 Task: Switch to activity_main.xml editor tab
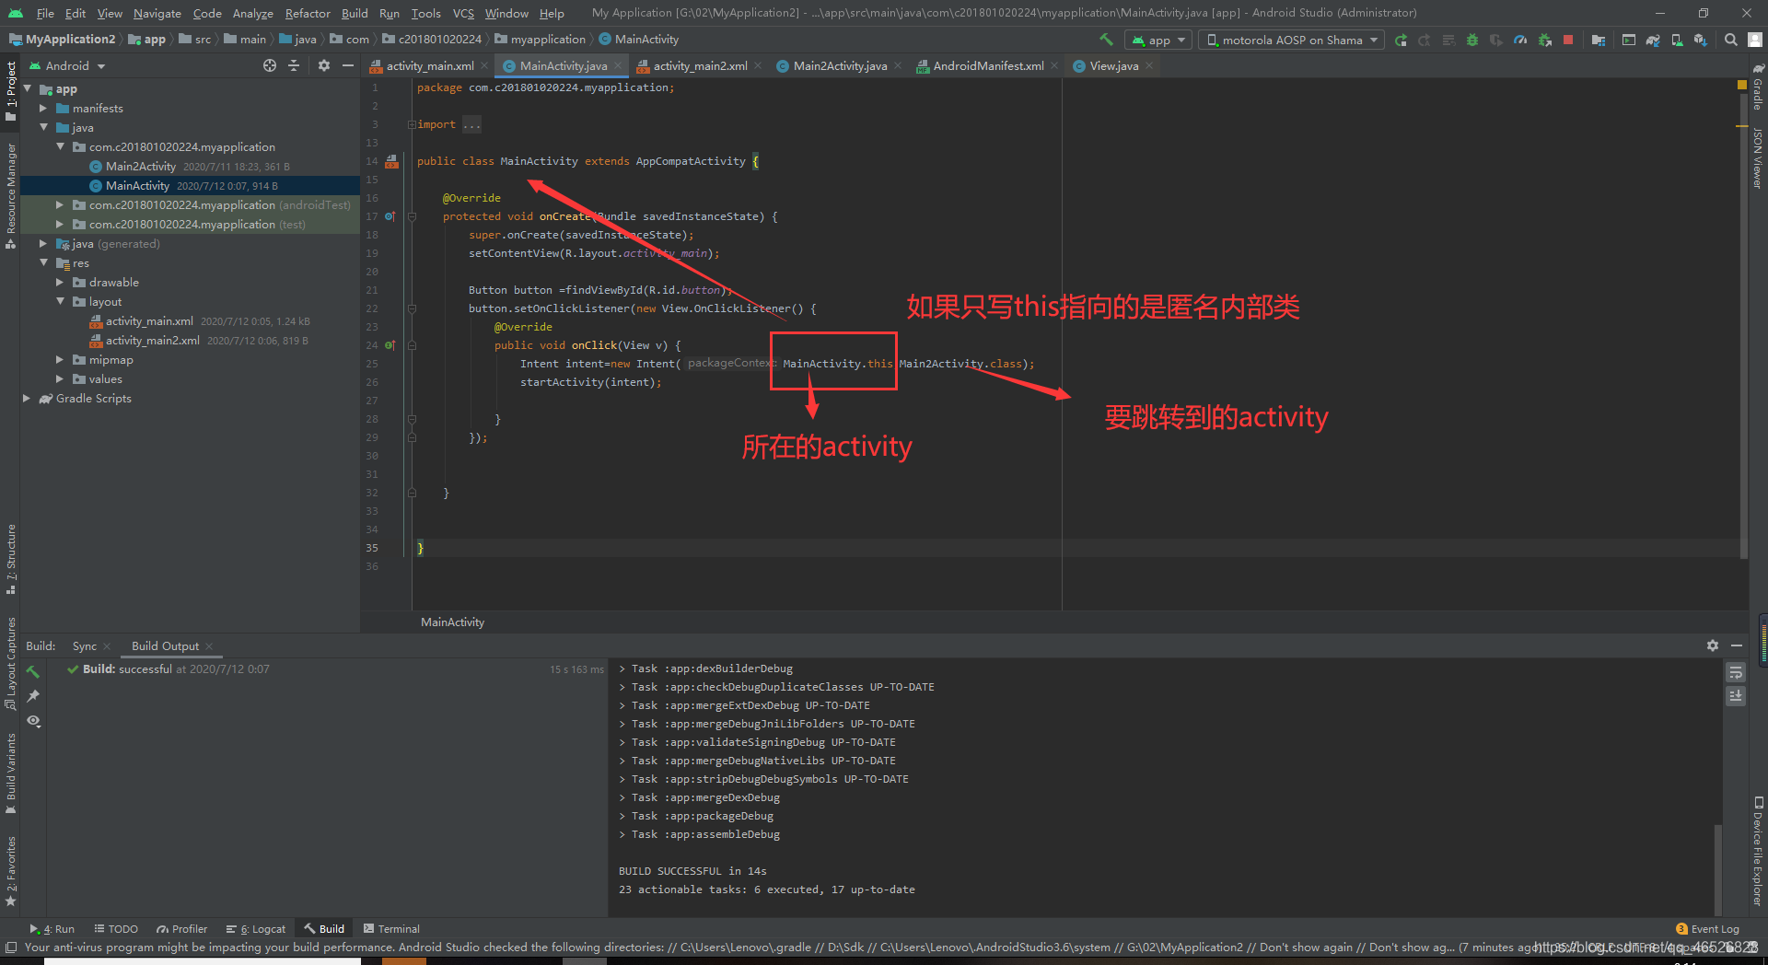click(x=429, y=65)
